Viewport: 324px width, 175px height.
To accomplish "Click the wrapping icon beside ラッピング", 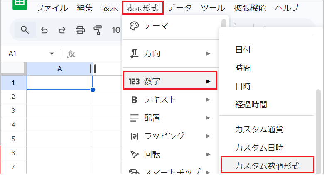I will [134, 136].
